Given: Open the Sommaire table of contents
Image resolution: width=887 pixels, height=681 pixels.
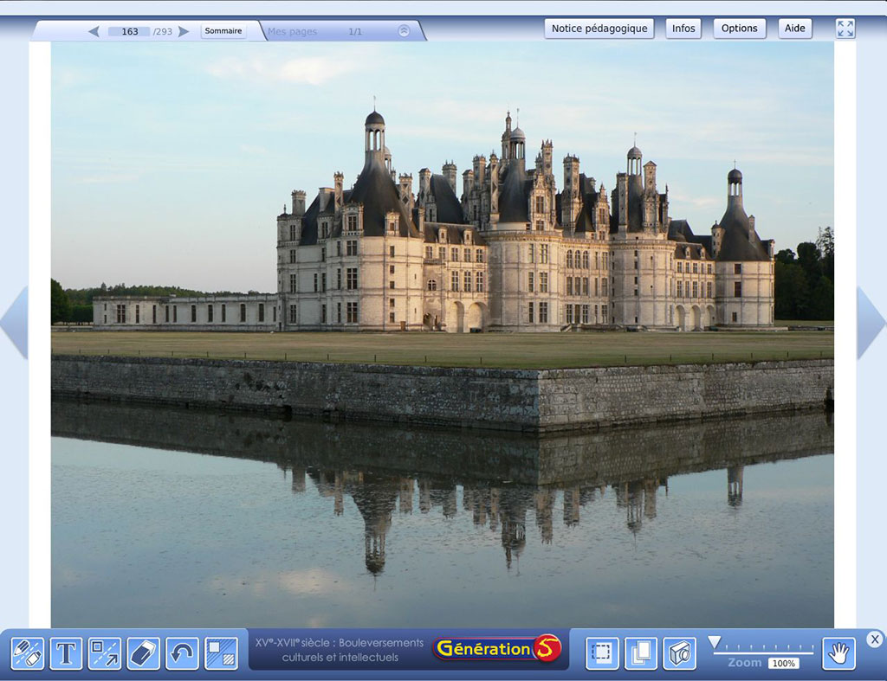Looking at the screenshot, I should point(223,31).
